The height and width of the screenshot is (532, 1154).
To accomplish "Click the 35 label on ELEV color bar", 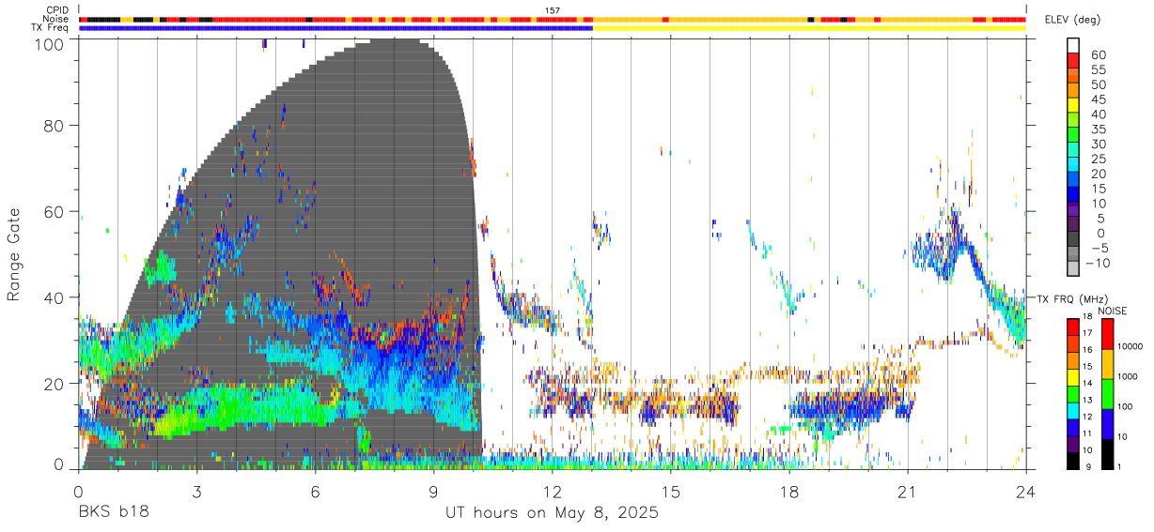I will [1098, 129].
